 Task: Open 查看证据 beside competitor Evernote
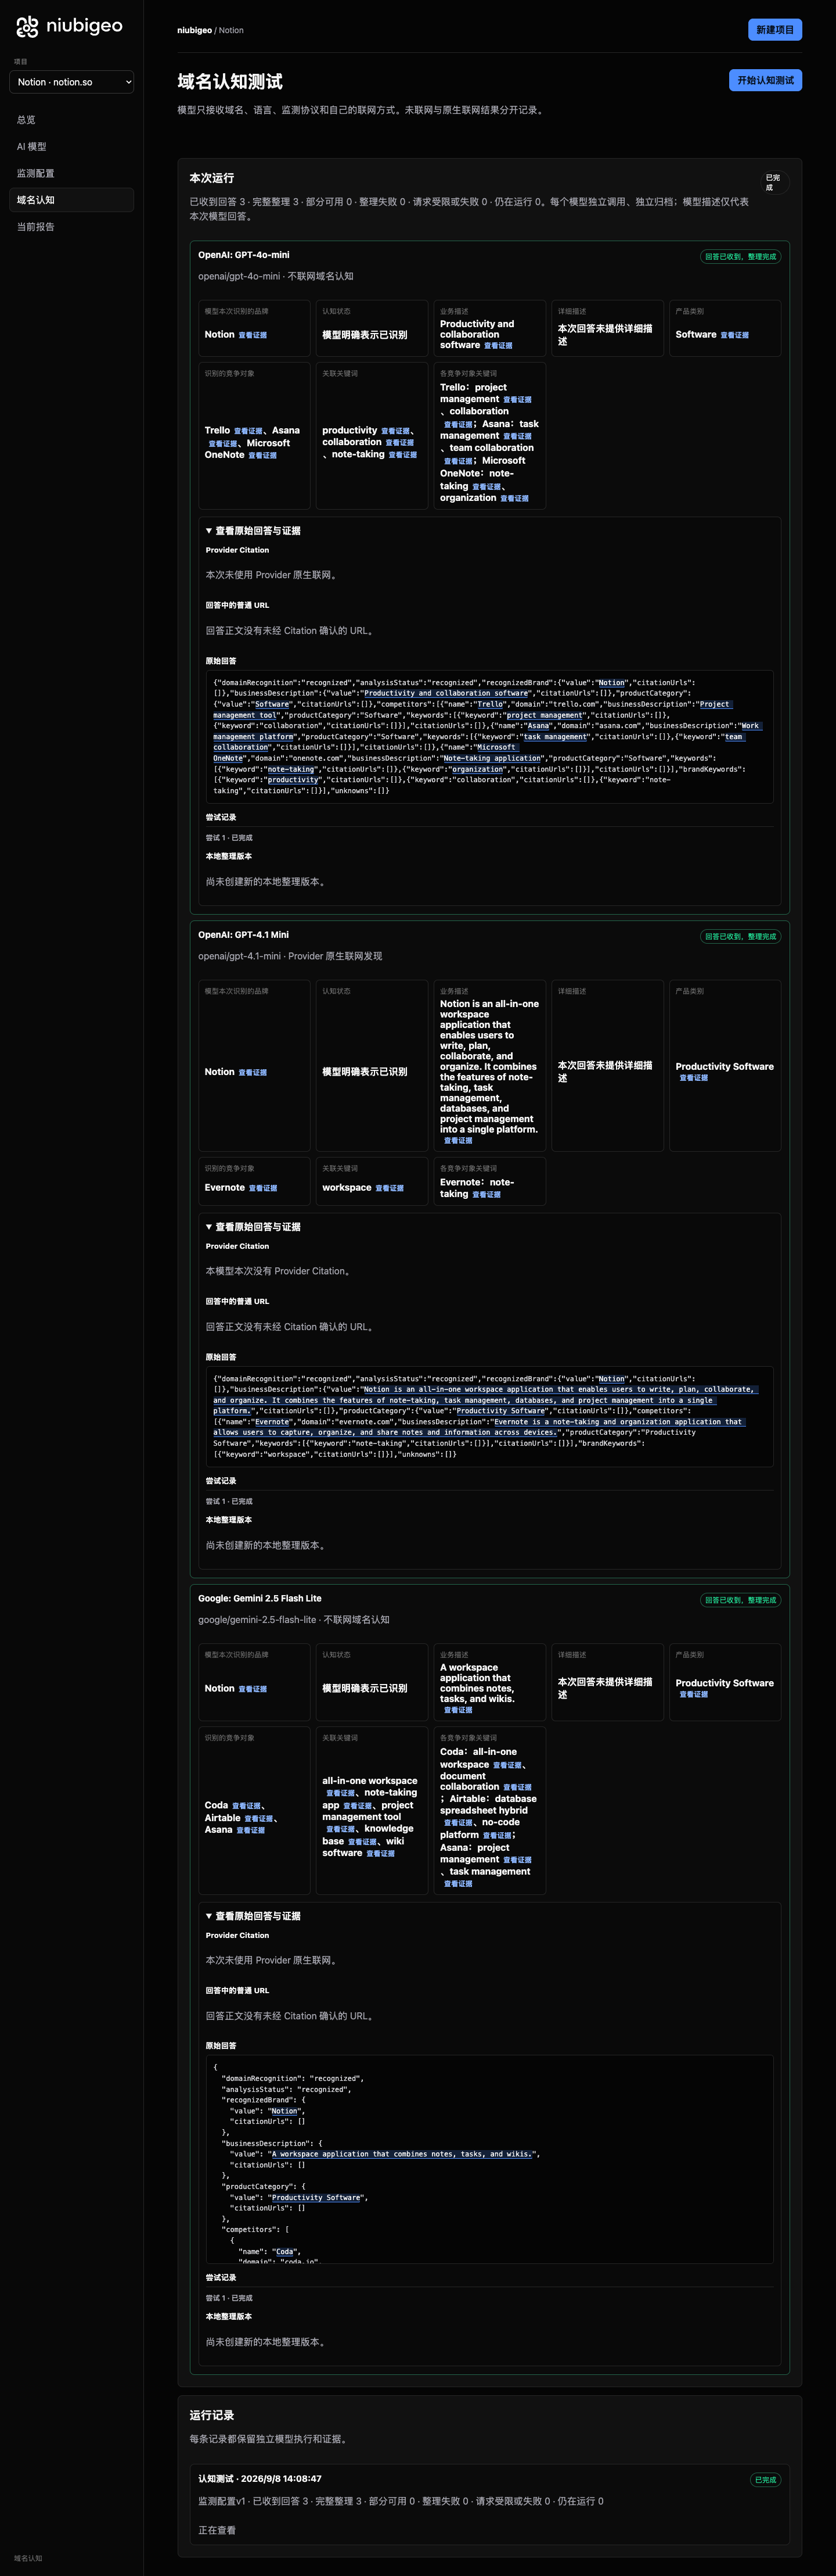point(262,1188)
